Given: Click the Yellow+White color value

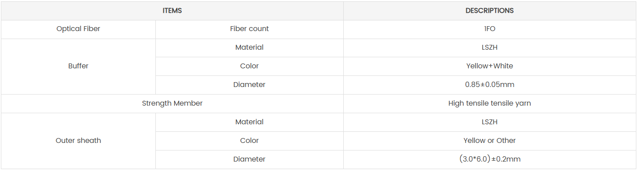Looking at the screenshot, I should pyautogui.click(x=489, y=66).
